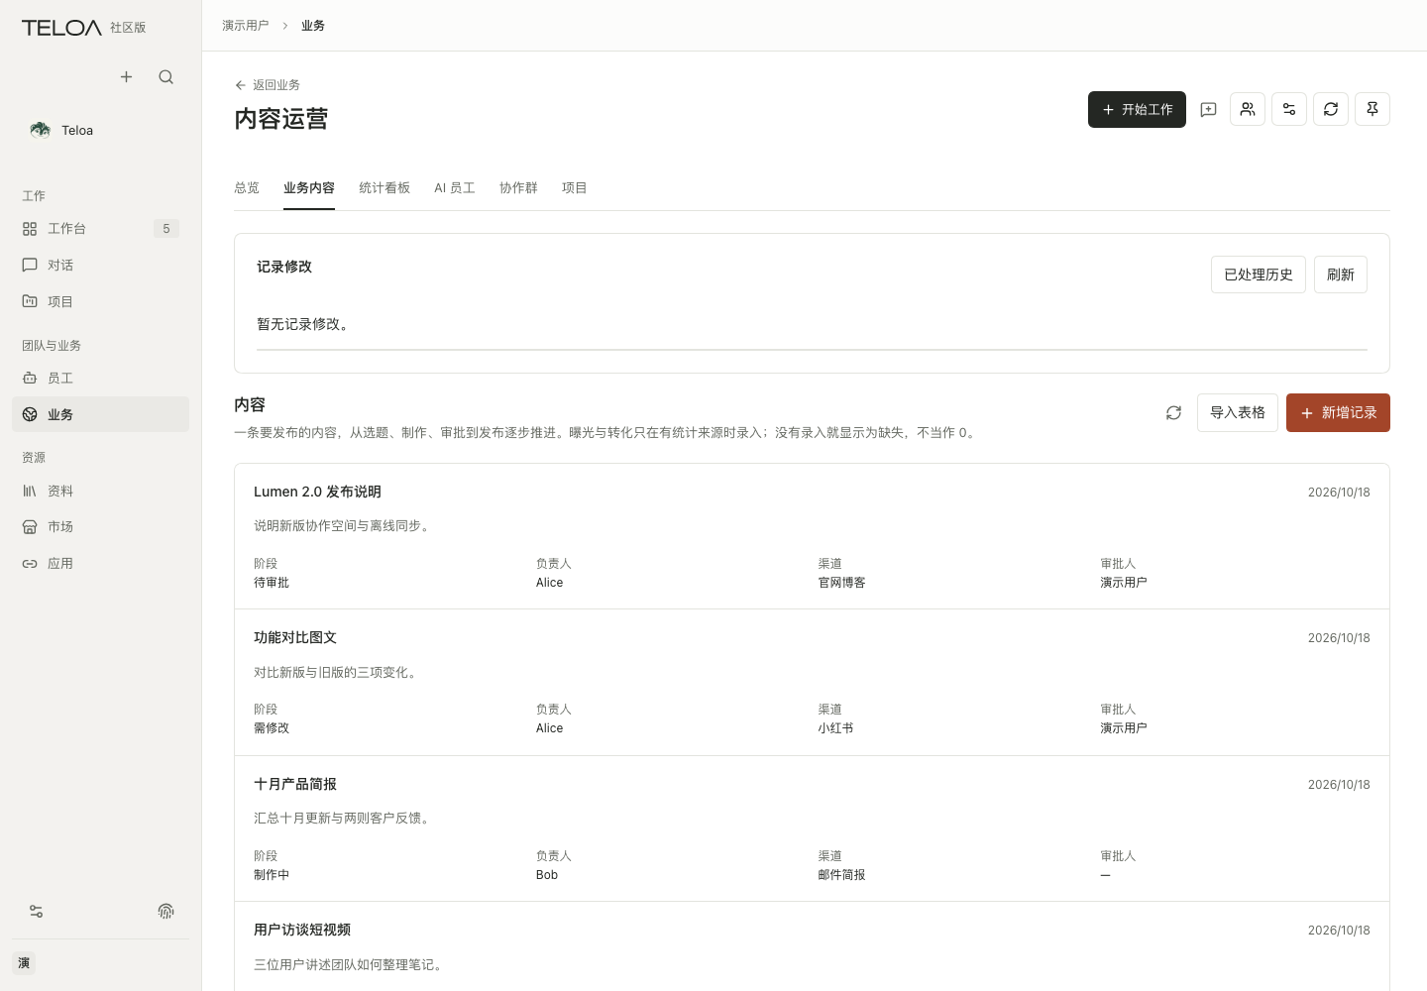The image size is (1427, 991).
Task: Click the fingerprint icon at sidebar bottom
Action: (x=165, y=912)
